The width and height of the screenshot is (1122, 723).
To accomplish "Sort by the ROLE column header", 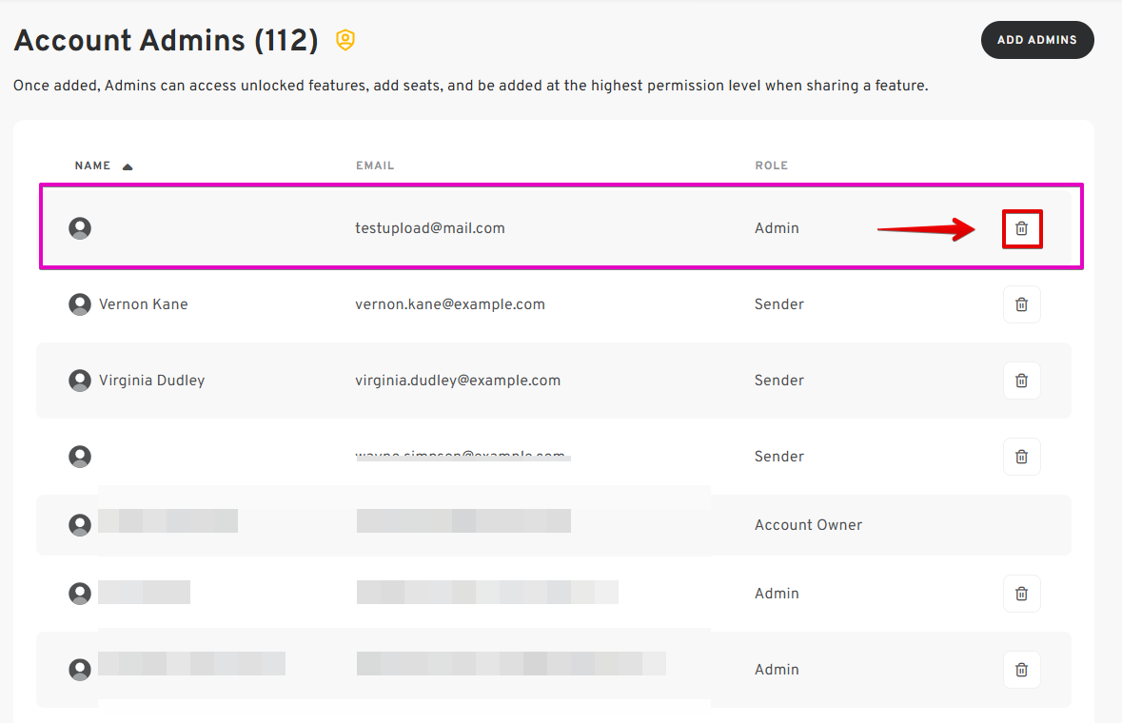I will pos(771,166).
